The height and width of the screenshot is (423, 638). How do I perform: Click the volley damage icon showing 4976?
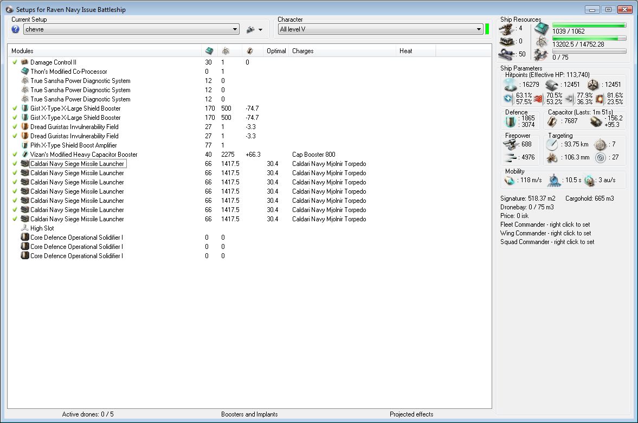pyautogui.click(x=510, y=157)
